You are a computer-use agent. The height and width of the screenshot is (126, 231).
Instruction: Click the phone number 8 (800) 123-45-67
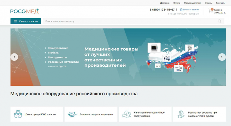[x=162, y=10]
